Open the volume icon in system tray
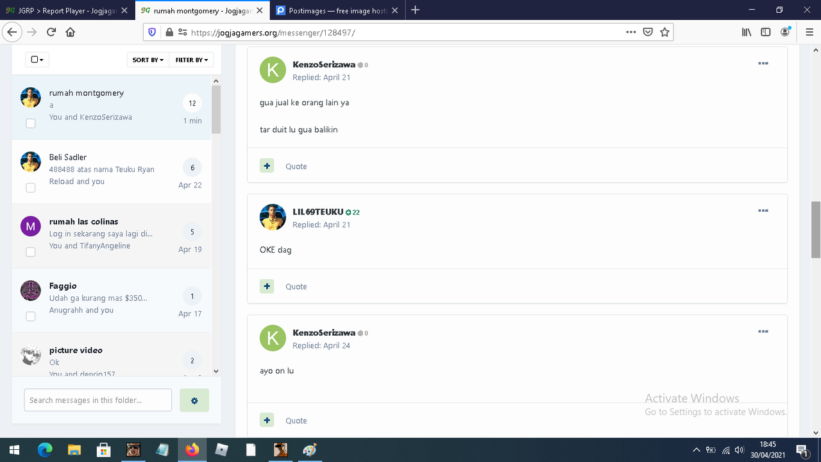The image size is (821, 462). pyautogui.click(x=739, y=450)
